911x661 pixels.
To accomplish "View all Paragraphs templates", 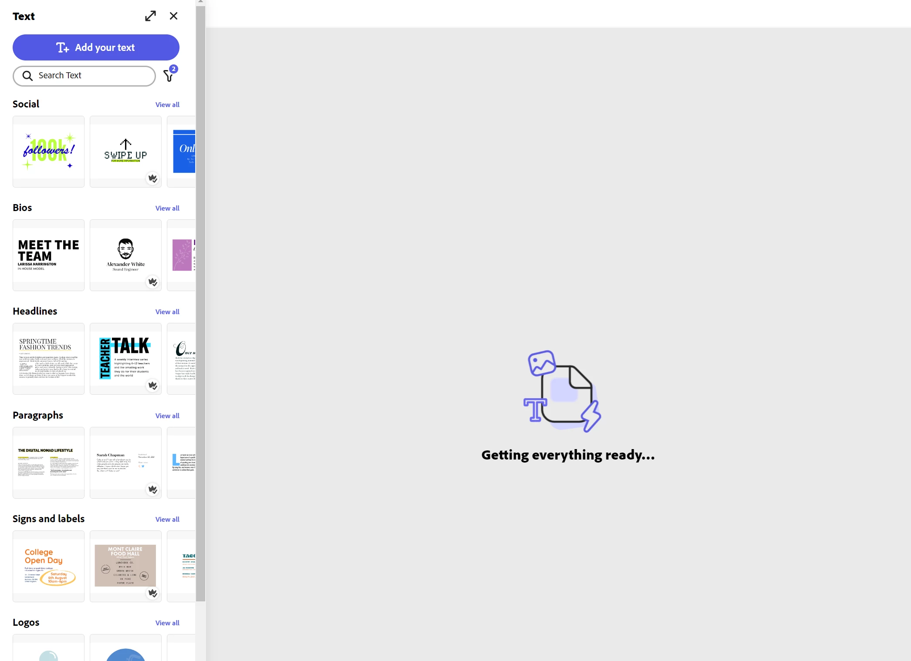I will coord(167,416).
